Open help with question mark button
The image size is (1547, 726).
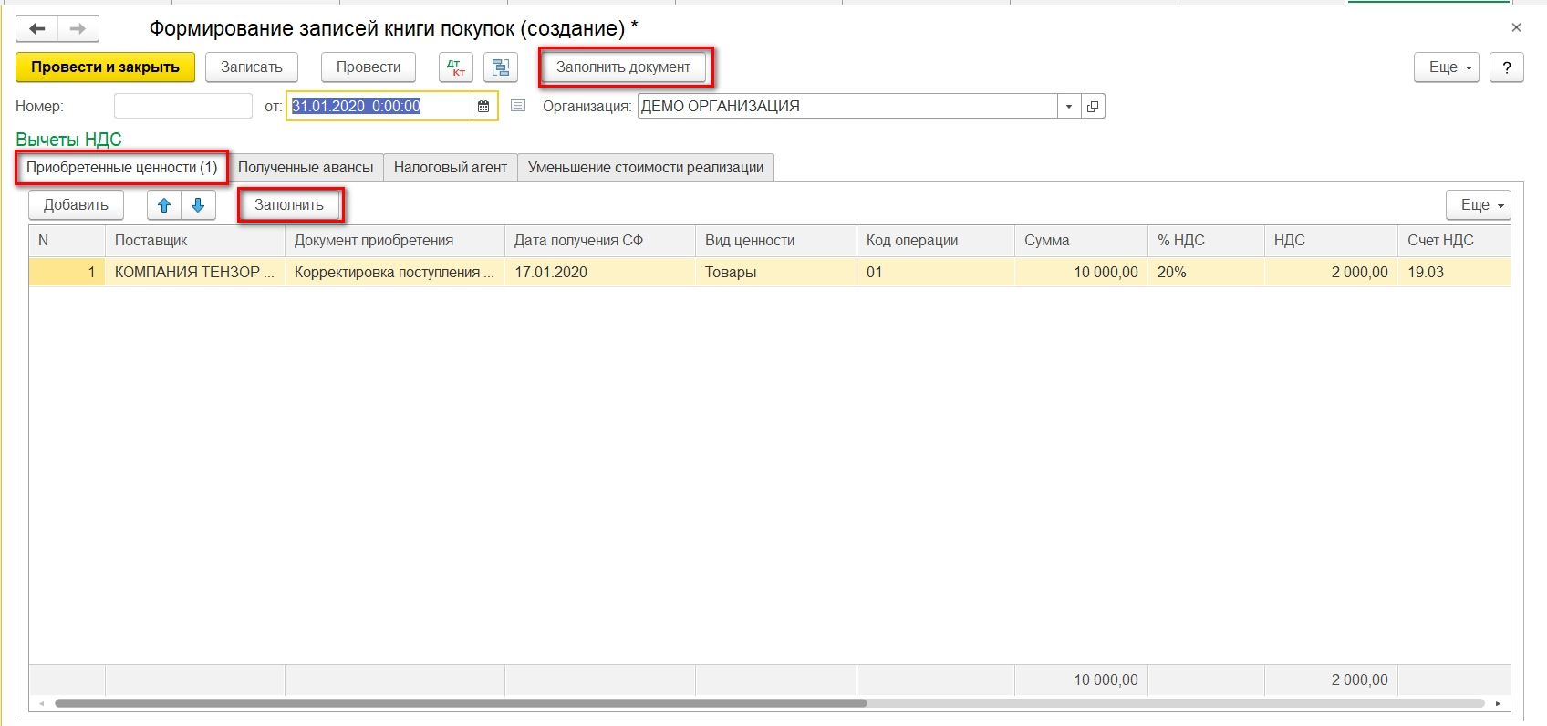tap(1506, 67)
